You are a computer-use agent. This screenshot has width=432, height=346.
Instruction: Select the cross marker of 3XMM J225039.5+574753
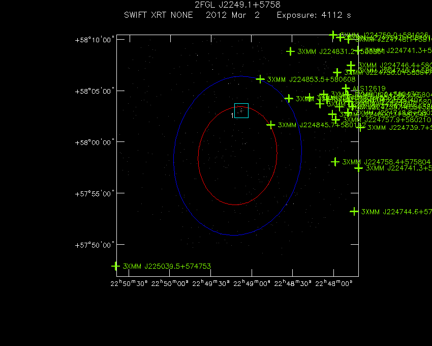pyautogui.click(x=116, y=266)
